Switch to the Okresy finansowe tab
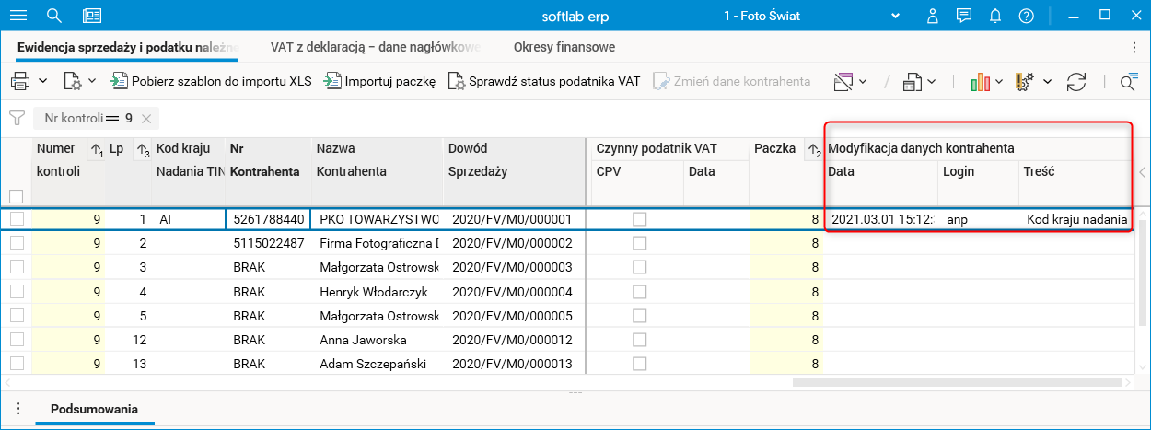This screenshot has height=430, width=1151. click(x=564, y=47)
